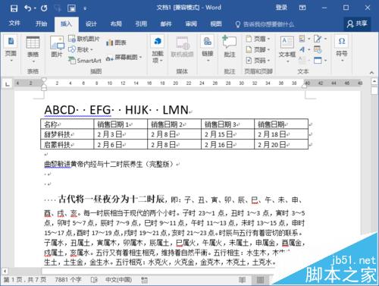The height and width of the screenshot is (286, 379).
Task: Click the Save icon in quick access toolbar
Action: [x=14, y=8]
